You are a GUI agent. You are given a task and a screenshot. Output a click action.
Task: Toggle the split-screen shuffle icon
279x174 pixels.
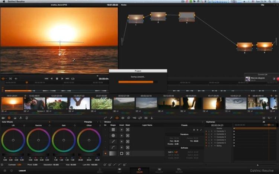coord(10,78)
